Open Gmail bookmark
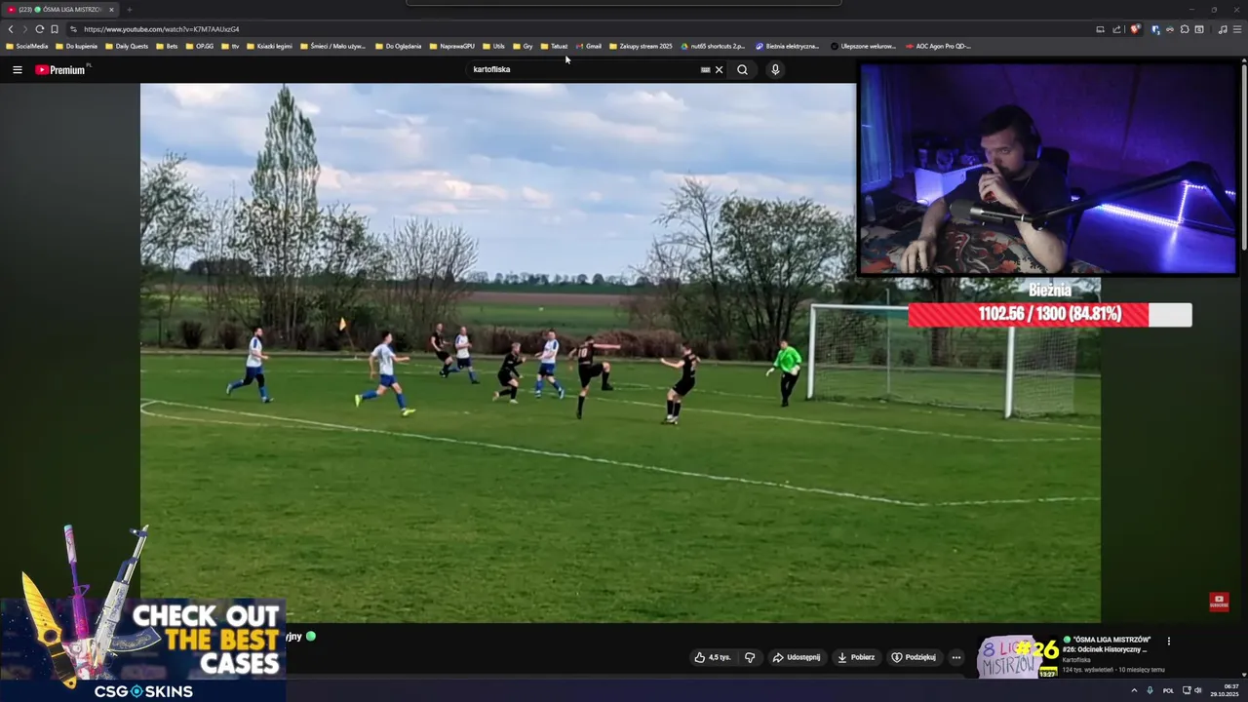Image resolution: width=1248 pixels, height=702 pixels. pos(589,46)
